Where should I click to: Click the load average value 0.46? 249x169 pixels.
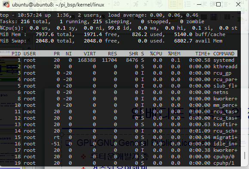[x=192, y=15]
